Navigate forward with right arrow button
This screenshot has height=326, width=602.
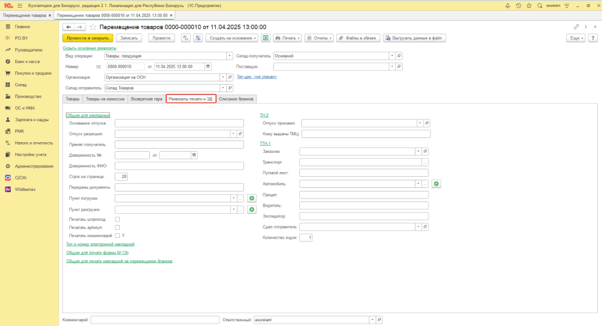79,27
